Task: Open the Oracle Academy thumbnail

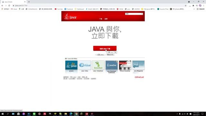Action: (x=125, y=65)
